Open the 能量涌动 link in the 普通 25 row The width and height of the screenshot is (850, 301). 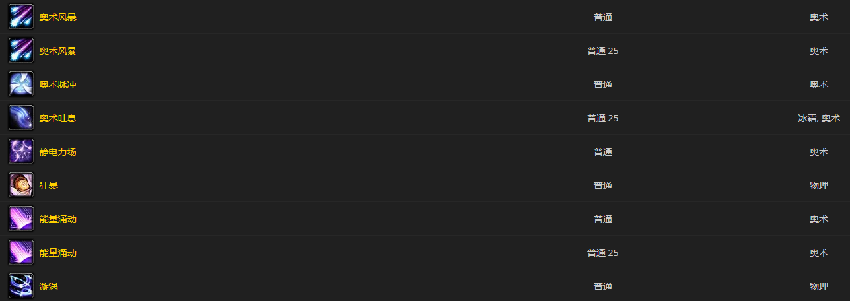coord(58,253)
